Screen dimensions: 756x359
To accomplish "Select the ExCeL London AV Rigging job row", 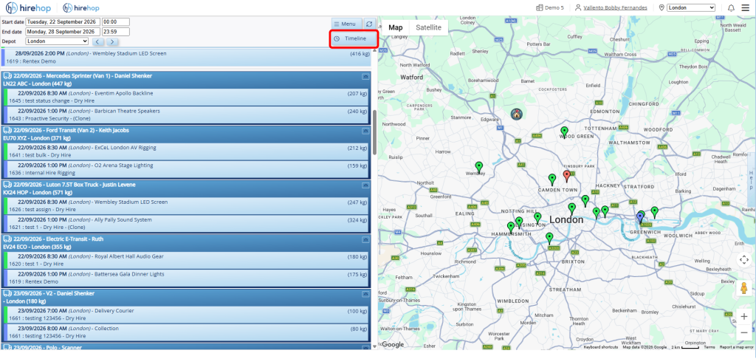I will tap(186, 151).
